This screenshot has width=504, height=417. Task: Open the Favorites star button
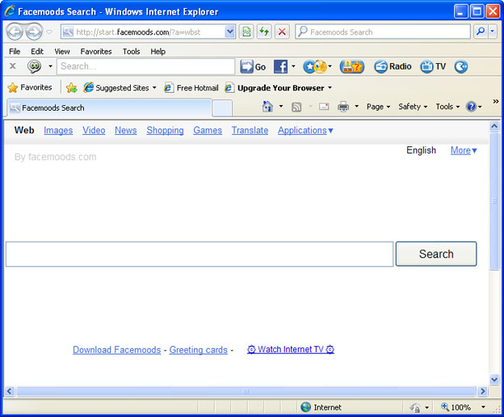tap(29, 87)
